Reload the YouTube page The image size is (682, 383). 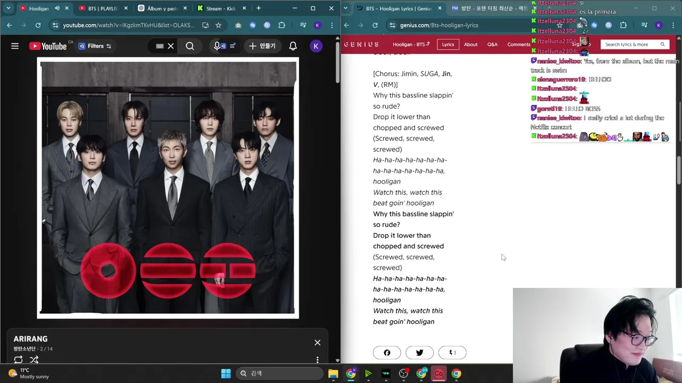(38, 25)
